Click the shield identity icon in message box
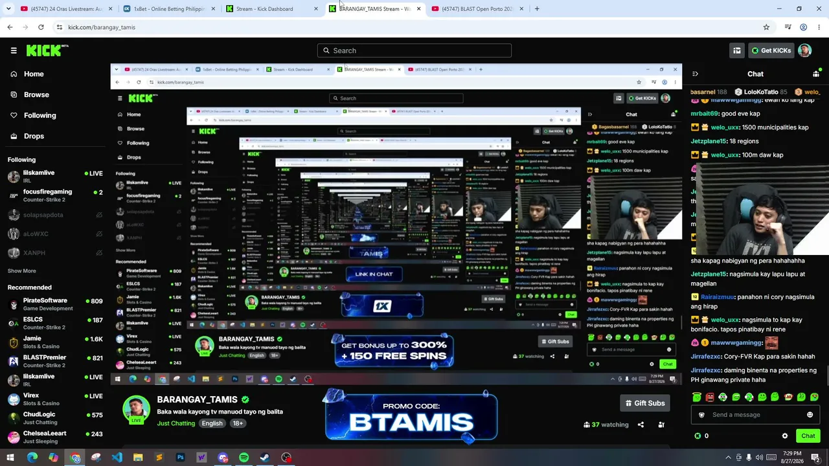Screen dimensions: 829x466 point(701,415)
